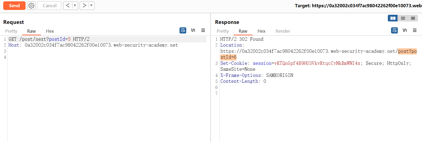Select top-bottom stacked layout view
The height and width of the screenshot is (142, 422).
pos(403,18)
